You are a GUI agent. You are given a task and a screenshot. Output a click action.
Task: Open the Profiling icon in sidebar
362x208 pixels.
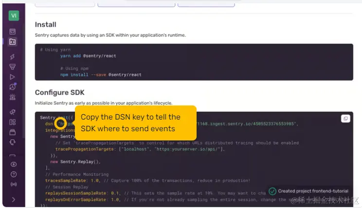pyautogui.click(x=13, y=67)
